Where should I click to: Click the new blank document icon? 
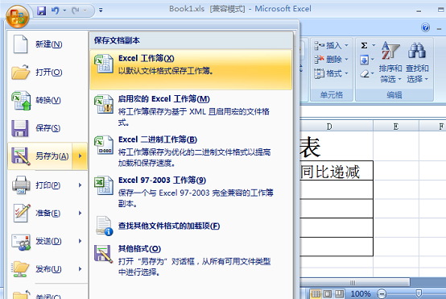[20, 44]
